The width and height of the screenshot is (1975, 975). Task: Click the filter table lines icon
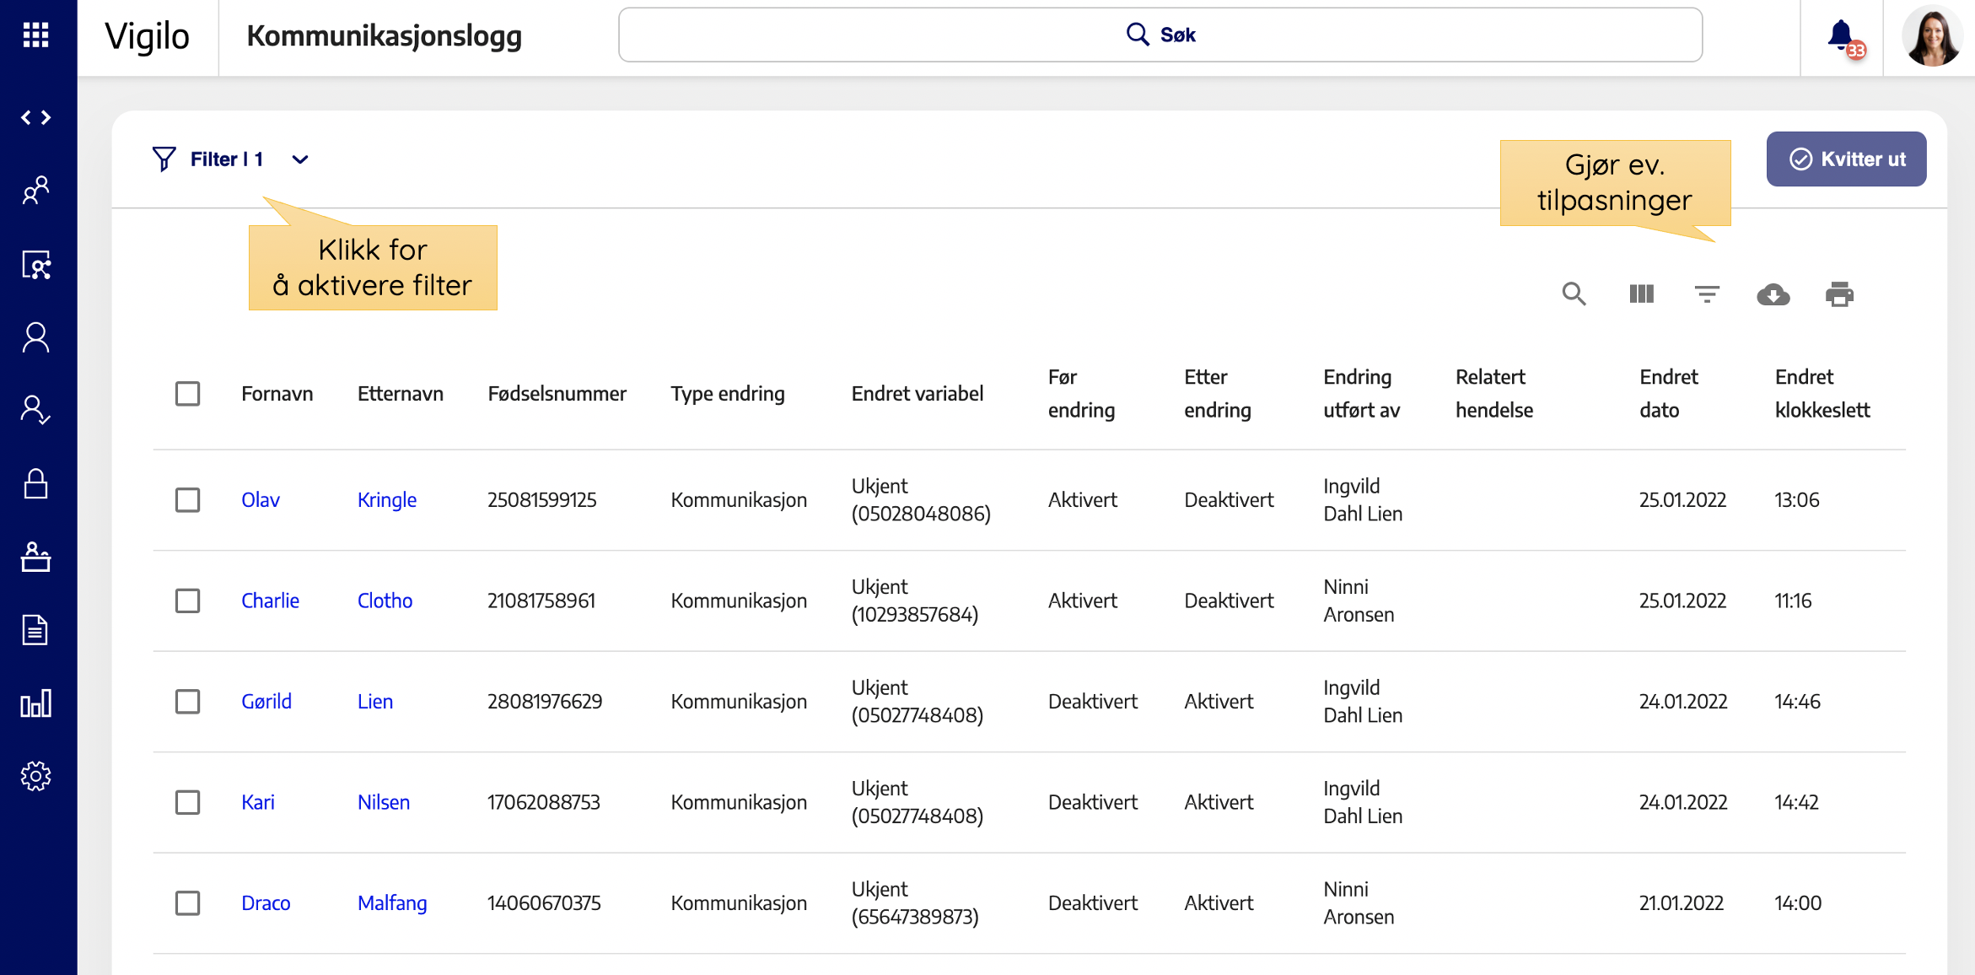point(1707,294)
